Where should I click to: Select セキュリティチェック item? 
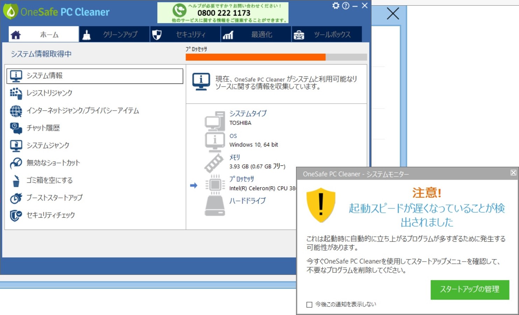(x=95, y=215)
